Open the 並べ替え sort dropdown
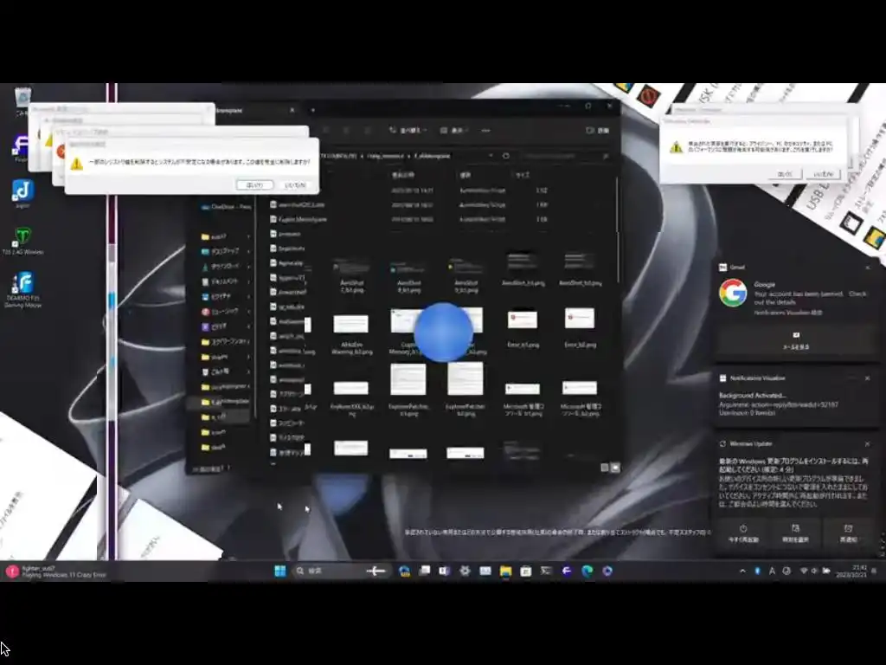Viewport: 886px width, 665px height. coord(408,131)
